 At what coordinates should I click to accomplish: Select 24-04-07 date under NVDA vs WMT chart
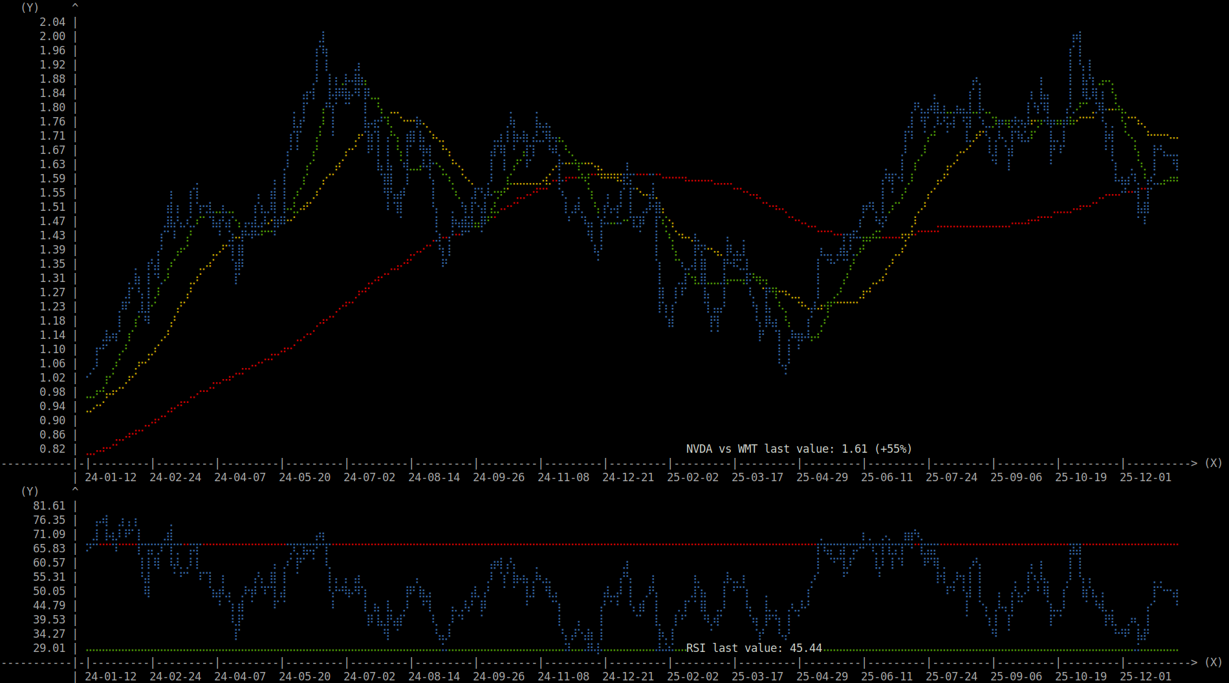(240, 477)
